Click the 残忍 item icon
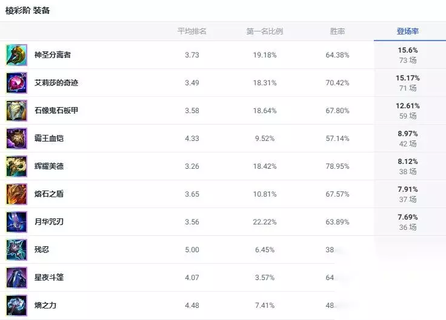 (x=16, y=250)
